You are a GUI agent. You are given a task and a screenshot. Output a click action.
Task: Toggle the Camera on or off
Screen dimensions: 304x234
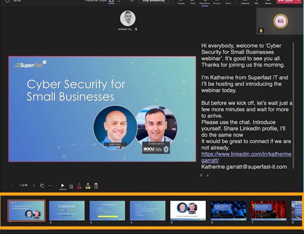(245, 2)
